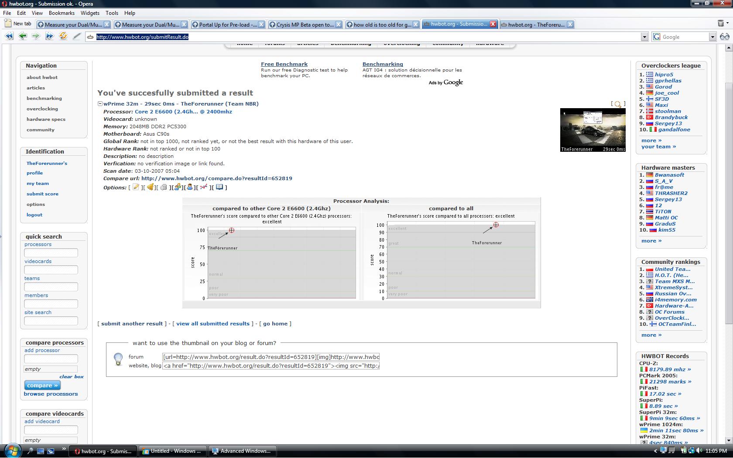Close the active hwbot.org Submission tab
The image size is (733, 458).
coord(493,24)
